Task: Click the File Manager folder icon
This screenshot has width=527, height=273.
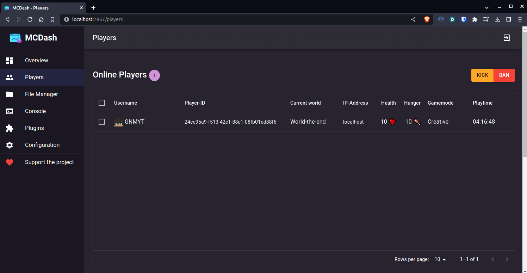Action: tap(10, 94)
